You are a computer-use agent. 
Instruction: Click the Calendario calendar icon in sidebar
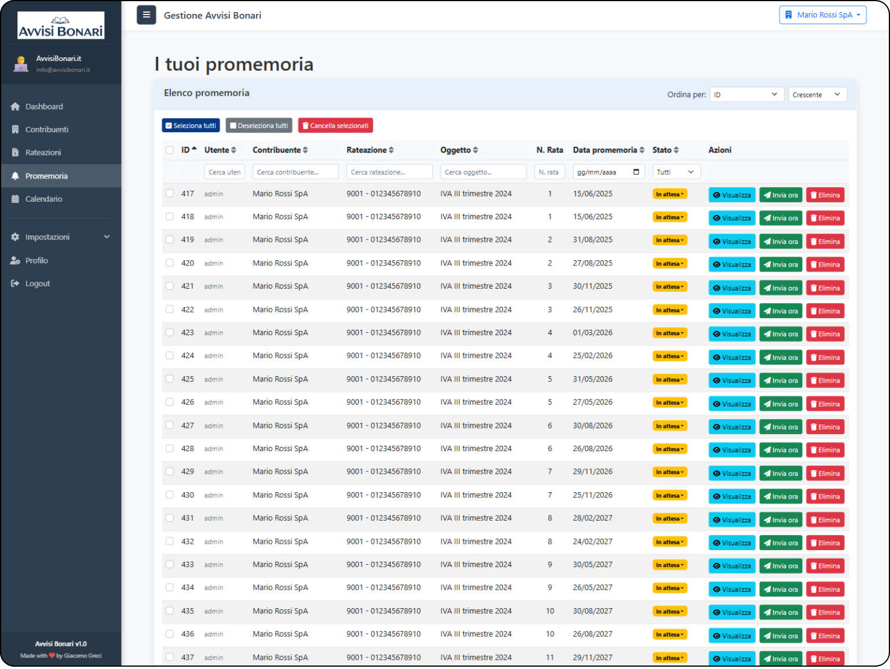coord(15,199)
